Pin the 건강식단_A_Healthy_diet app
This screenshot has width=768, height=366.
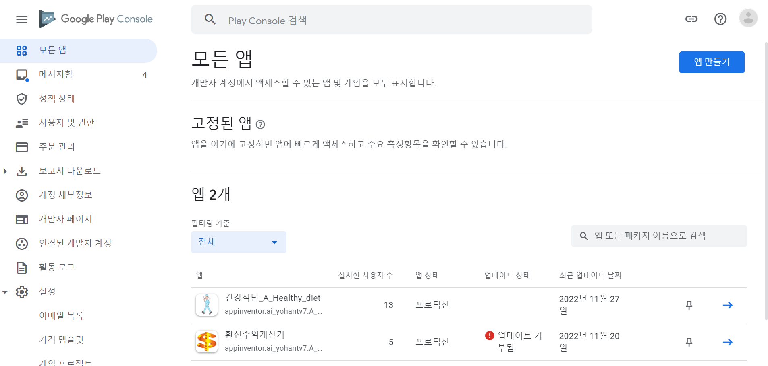[689, 305]
